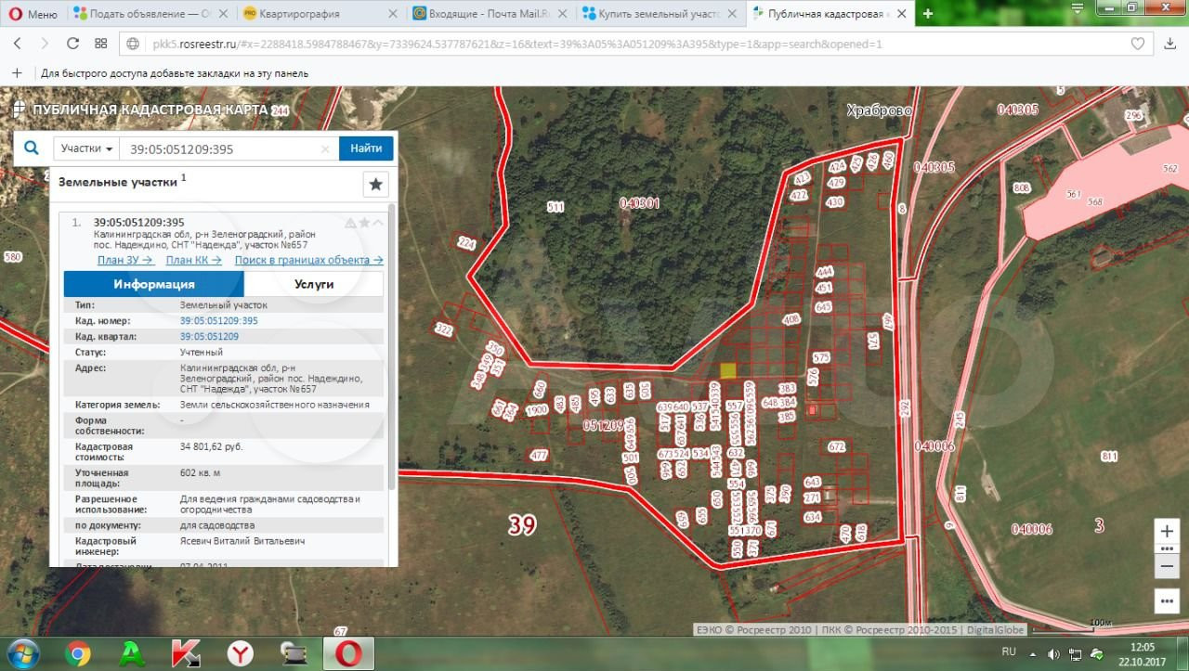Screen dimensions: 1189x671
Task: Zoom in the map with plus button
Action: pyautogui.click(x=1167, y=532)
